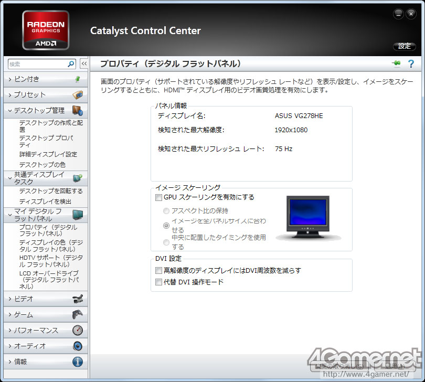This screenshot has height=382, width=425.
Task: Click the 情報 info icon
Action: [x=78, y=362]
